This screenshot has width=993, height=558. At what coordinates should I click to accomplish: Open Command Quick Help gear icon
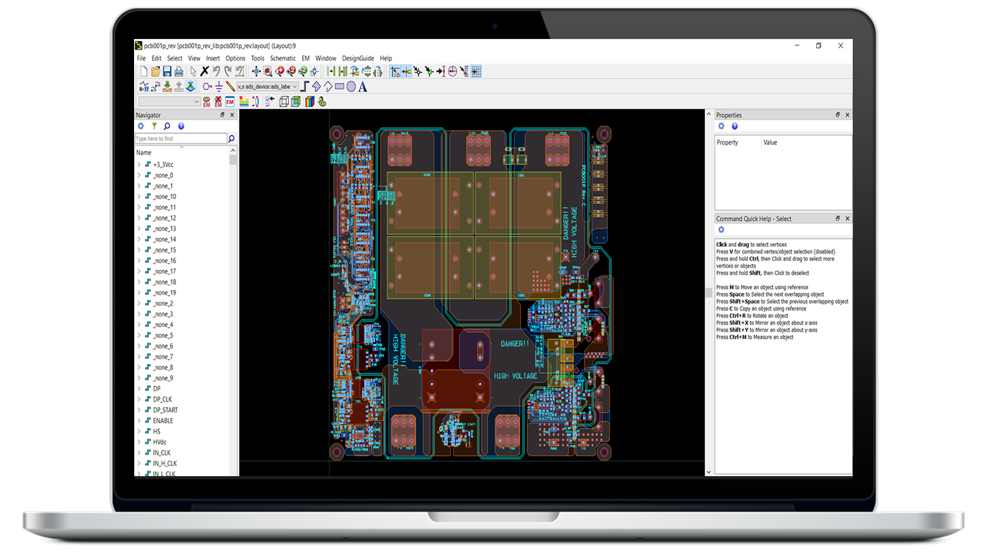point(721,229)
